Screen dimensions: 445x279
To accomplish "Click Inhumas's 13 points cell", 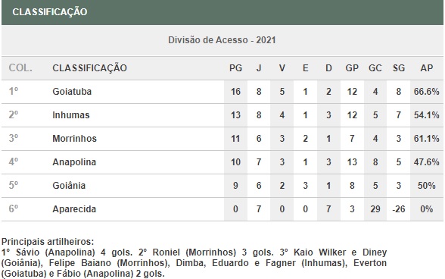I will click(x=235, y=115).
